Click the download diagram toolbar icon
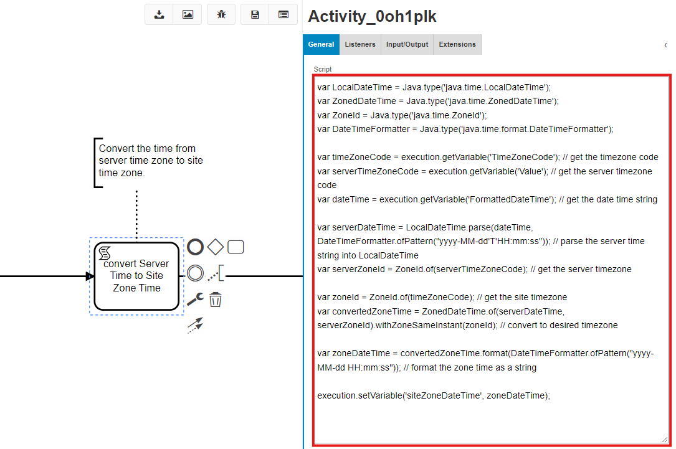The image size is (676, 449). 158,14
